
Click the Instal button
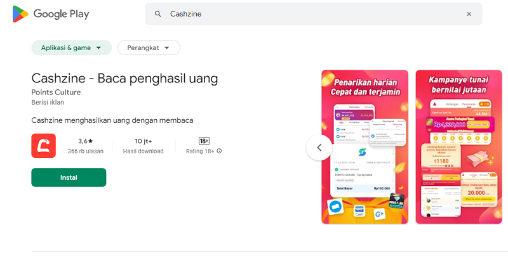pos(69,177)
